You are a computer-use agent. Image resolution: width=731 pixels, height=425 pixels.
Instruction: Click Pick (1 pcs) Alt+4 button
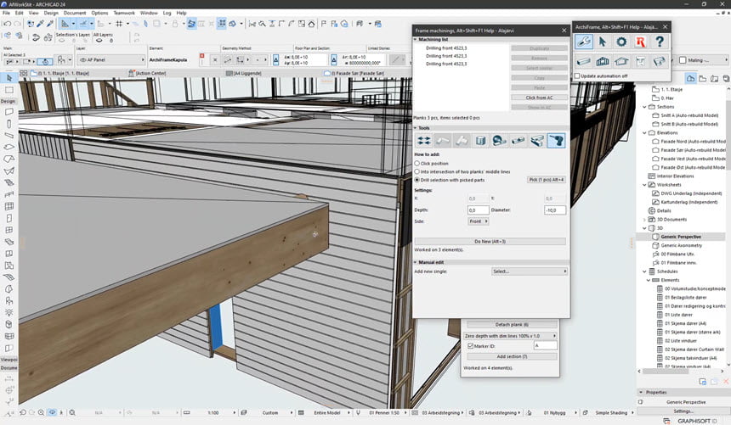547,180
